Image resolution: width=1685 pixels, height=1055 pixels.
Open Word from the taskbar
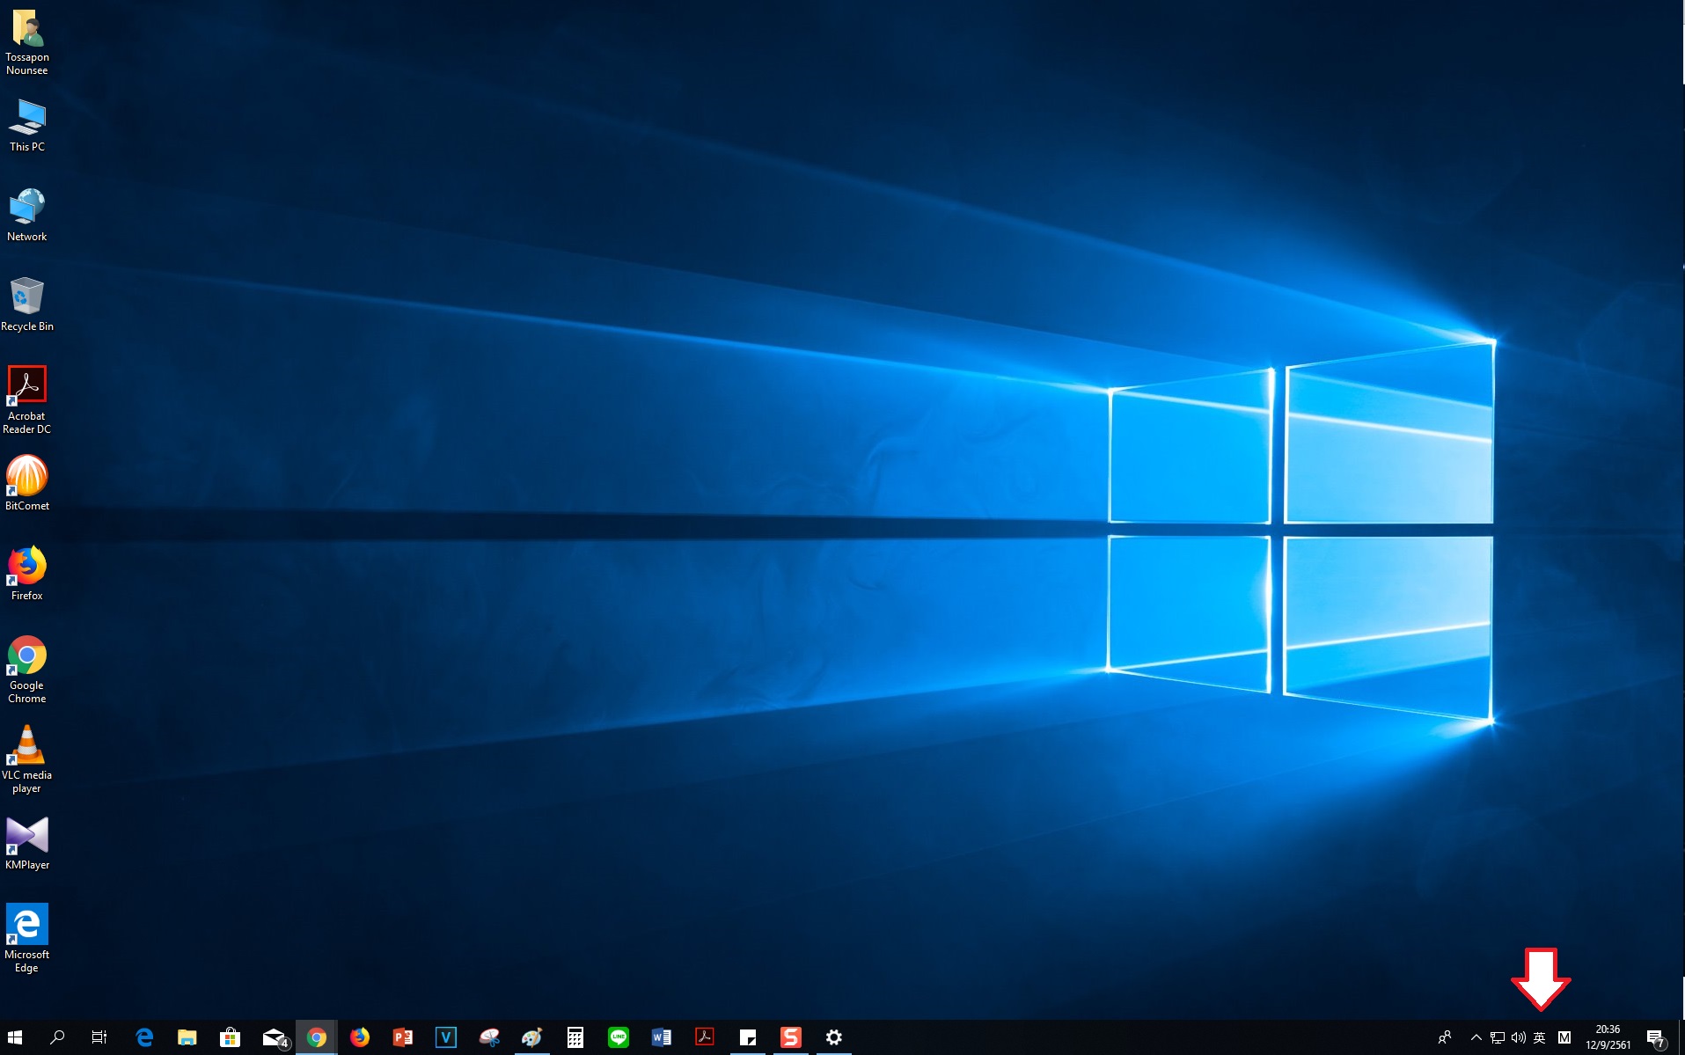coord(662,1037)
